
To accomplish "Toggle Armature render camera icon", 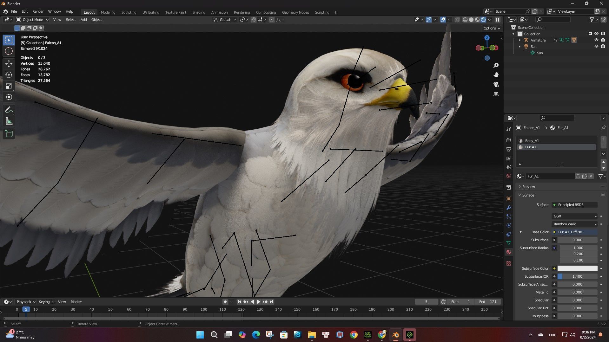I will click(603, 40).
